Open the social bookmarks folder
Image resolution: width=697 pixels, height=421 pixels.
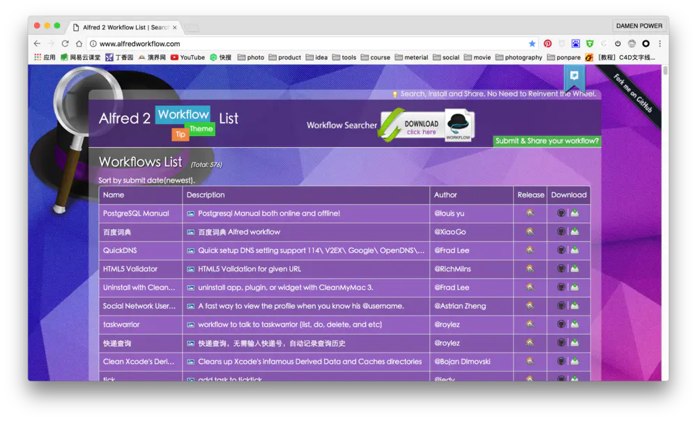click(x=446, y=57)
